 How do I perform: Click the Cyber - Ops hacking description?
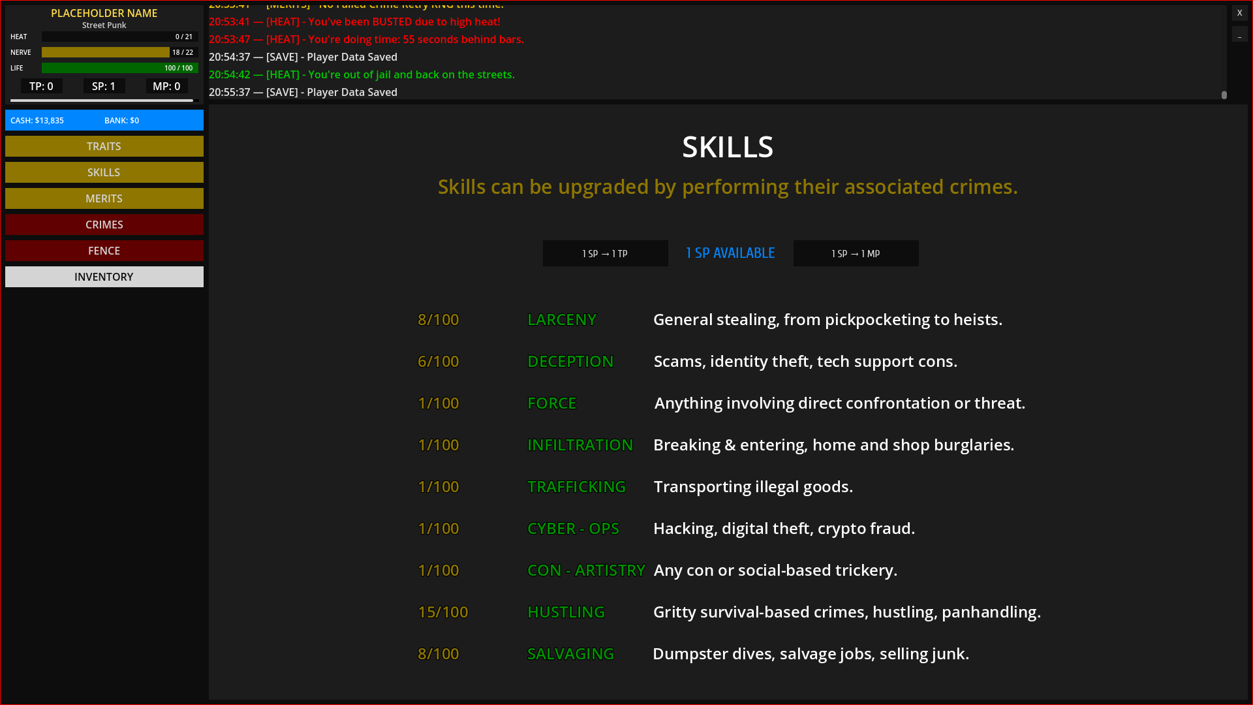[x=784, y=528]
